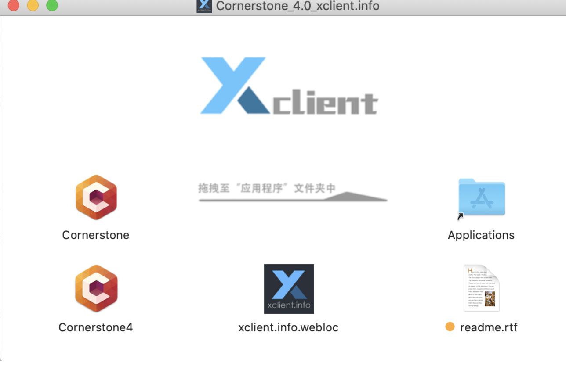
Task: Select the readme.rtf document icon
Action: coord(482,288)
